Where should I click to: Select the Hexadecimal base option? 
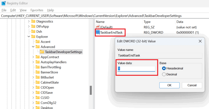coord(164,68)
